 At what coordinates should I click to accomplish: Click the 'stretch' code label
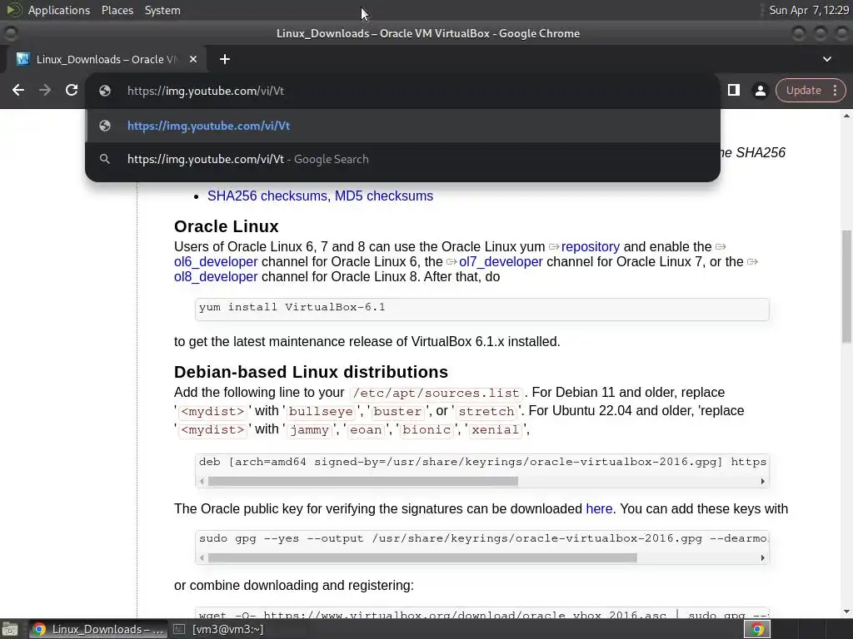[486, 411]
